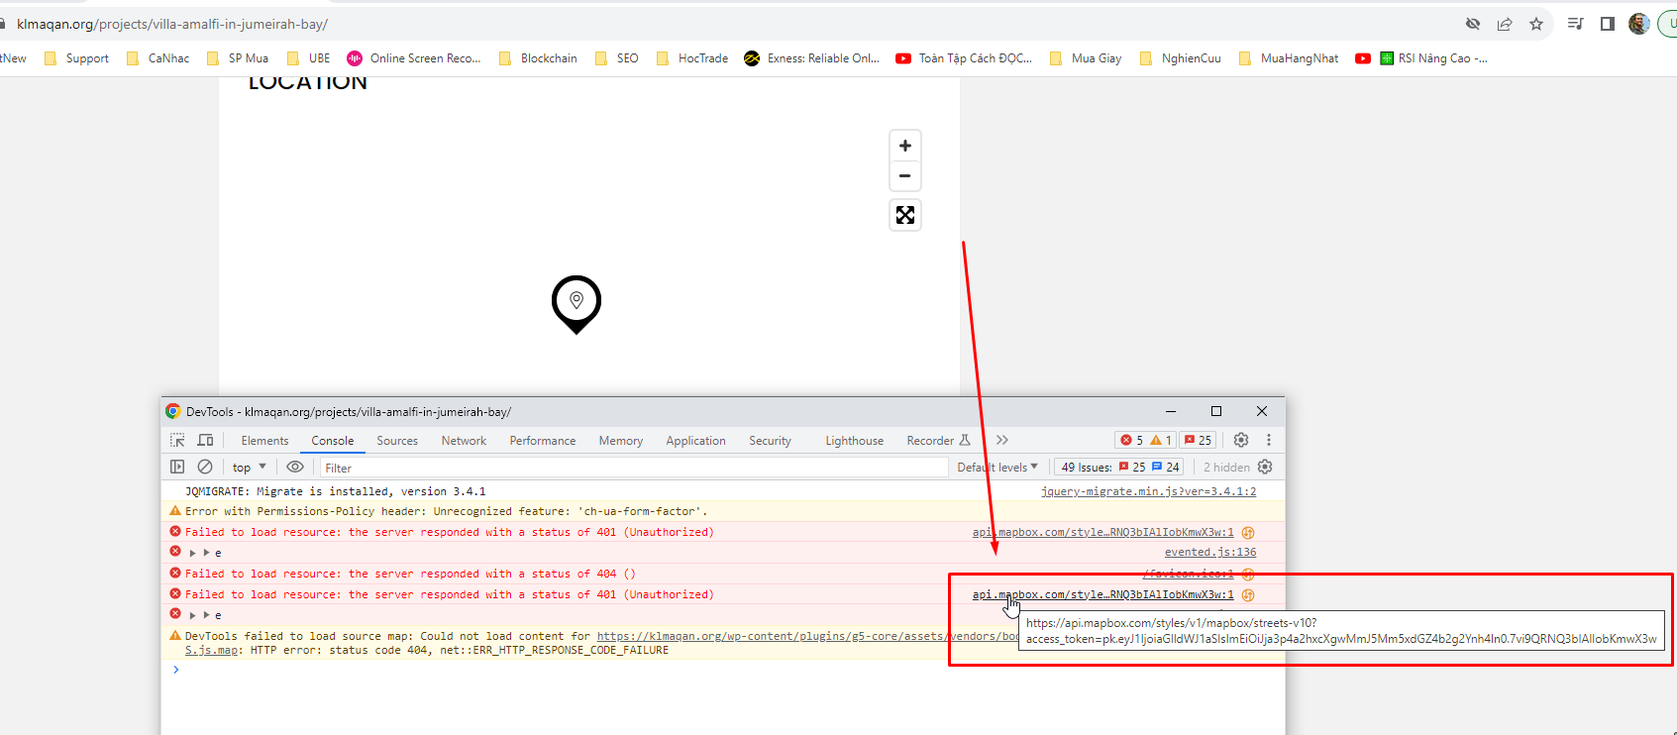This screenshot has width=1677, height=735.
Task: Select the Console tab
Action: click(x=333, y=441)
